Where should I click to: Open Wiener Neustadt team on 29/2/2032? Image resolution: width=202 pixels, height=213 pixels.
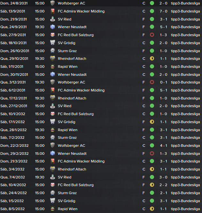(72, 154)
